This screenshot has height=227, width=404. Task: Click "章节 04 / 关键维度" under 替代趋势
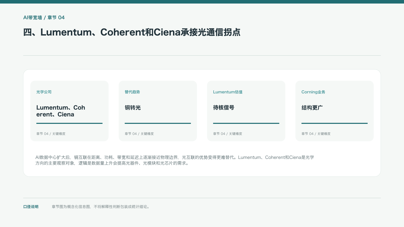tap(139, 134)
